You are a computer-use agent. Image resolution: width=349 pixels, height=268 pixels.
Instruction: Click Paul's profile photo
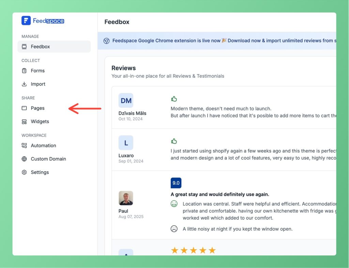point(126,198)
